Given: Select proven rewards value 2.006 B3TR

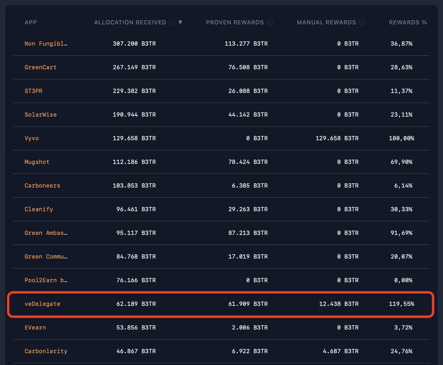Looking at the screenshot, I should point(250,327).
